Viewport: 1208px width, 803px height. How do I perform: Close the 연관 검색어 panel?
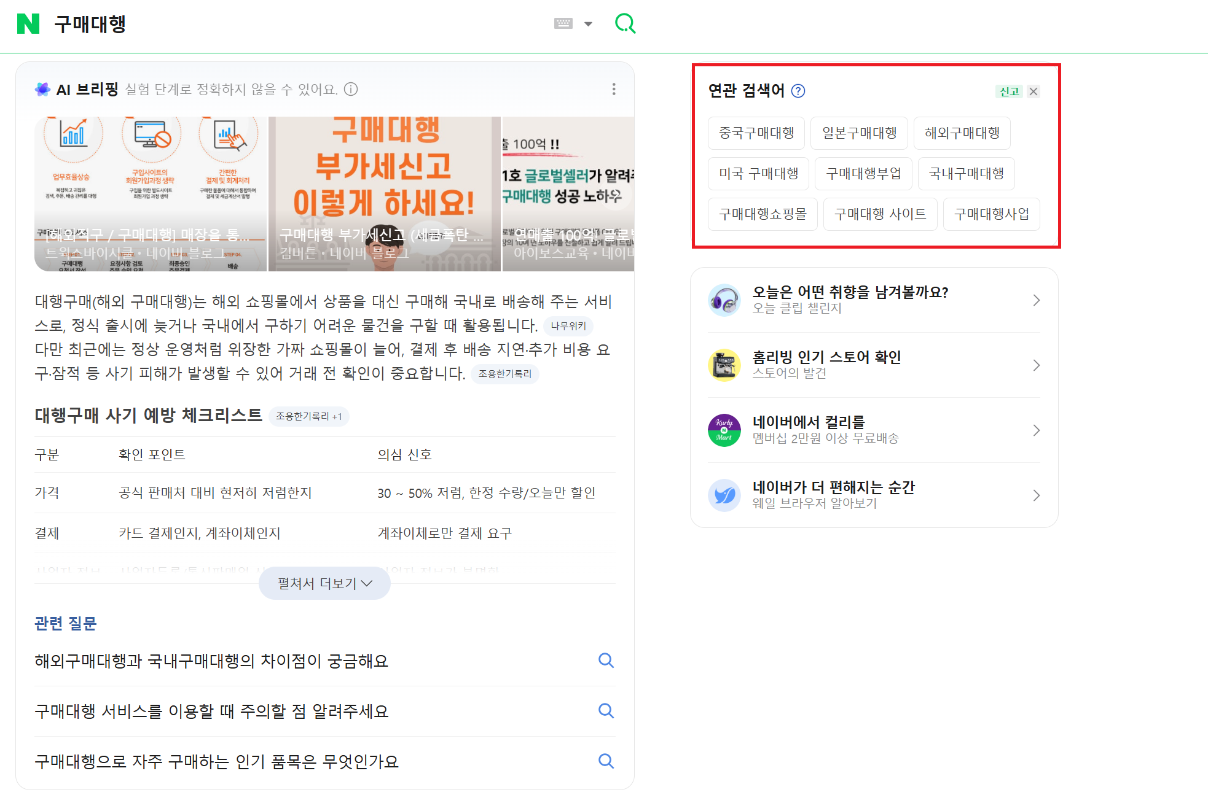point(1034,91)
